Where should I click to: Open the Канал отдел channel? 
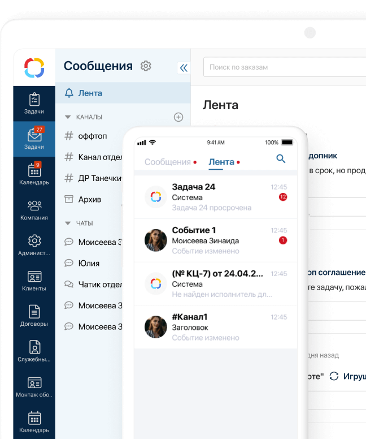[x=93, y=157]
